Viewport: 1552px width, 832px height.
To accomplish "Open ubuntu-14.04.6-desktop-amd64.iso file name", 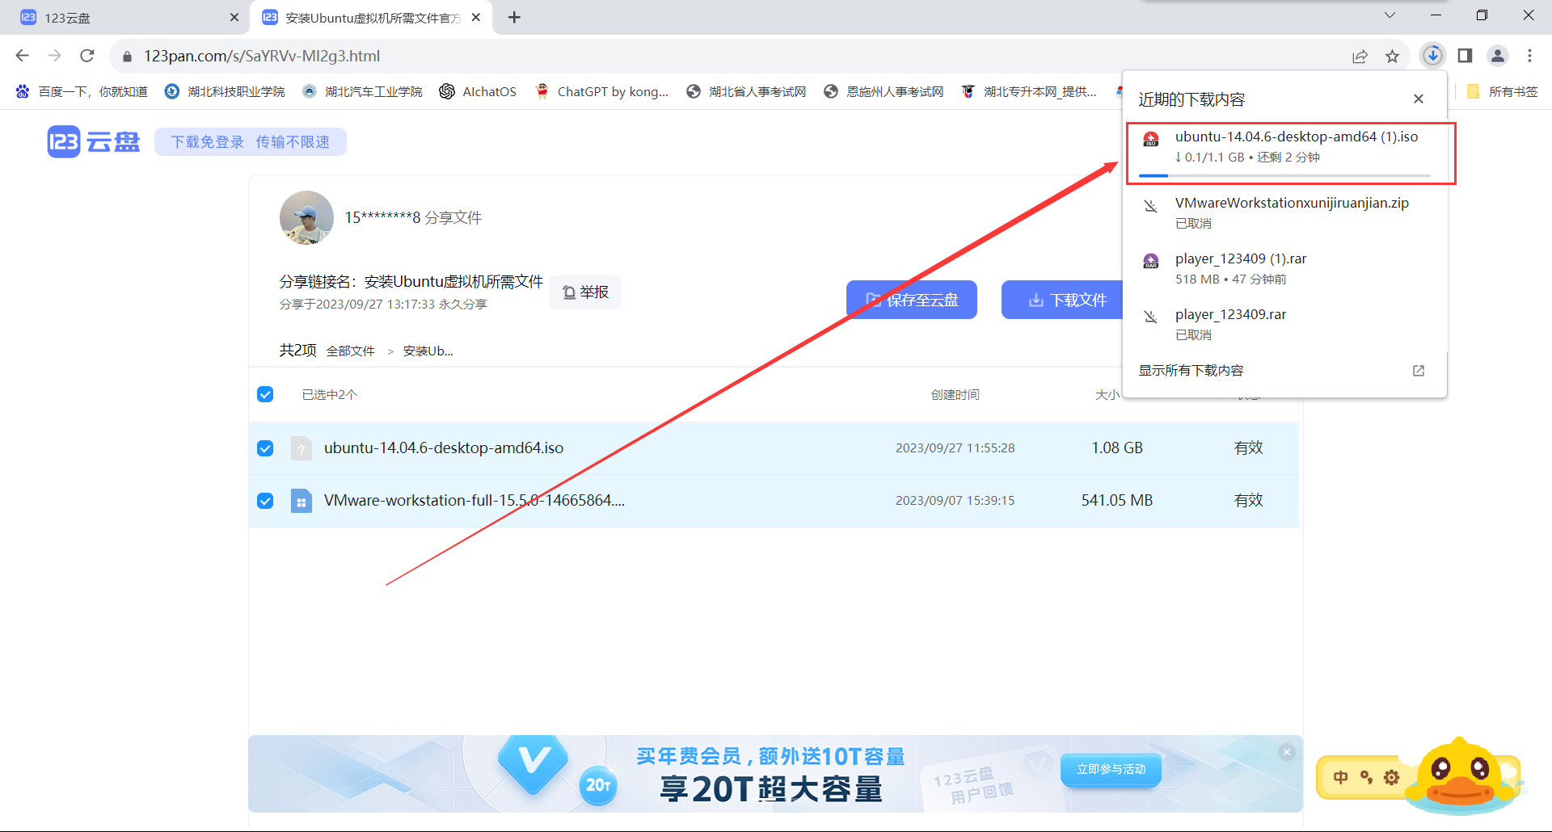I will coord(444,448).
